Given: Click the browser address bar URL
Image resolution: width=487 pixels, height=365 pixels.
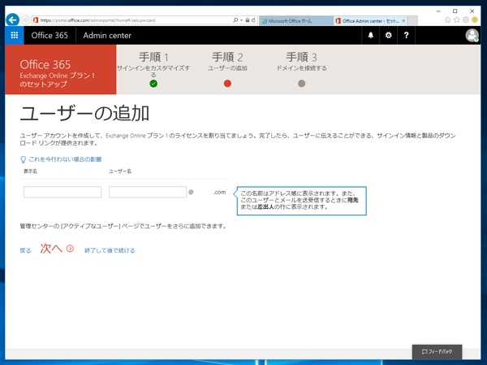Looking at the screenshot, I should click(x=98, y=20).
